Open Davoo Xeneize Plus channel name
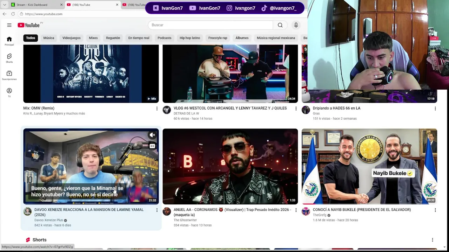Viewport: 449px width, 252px height. (48, 220)
